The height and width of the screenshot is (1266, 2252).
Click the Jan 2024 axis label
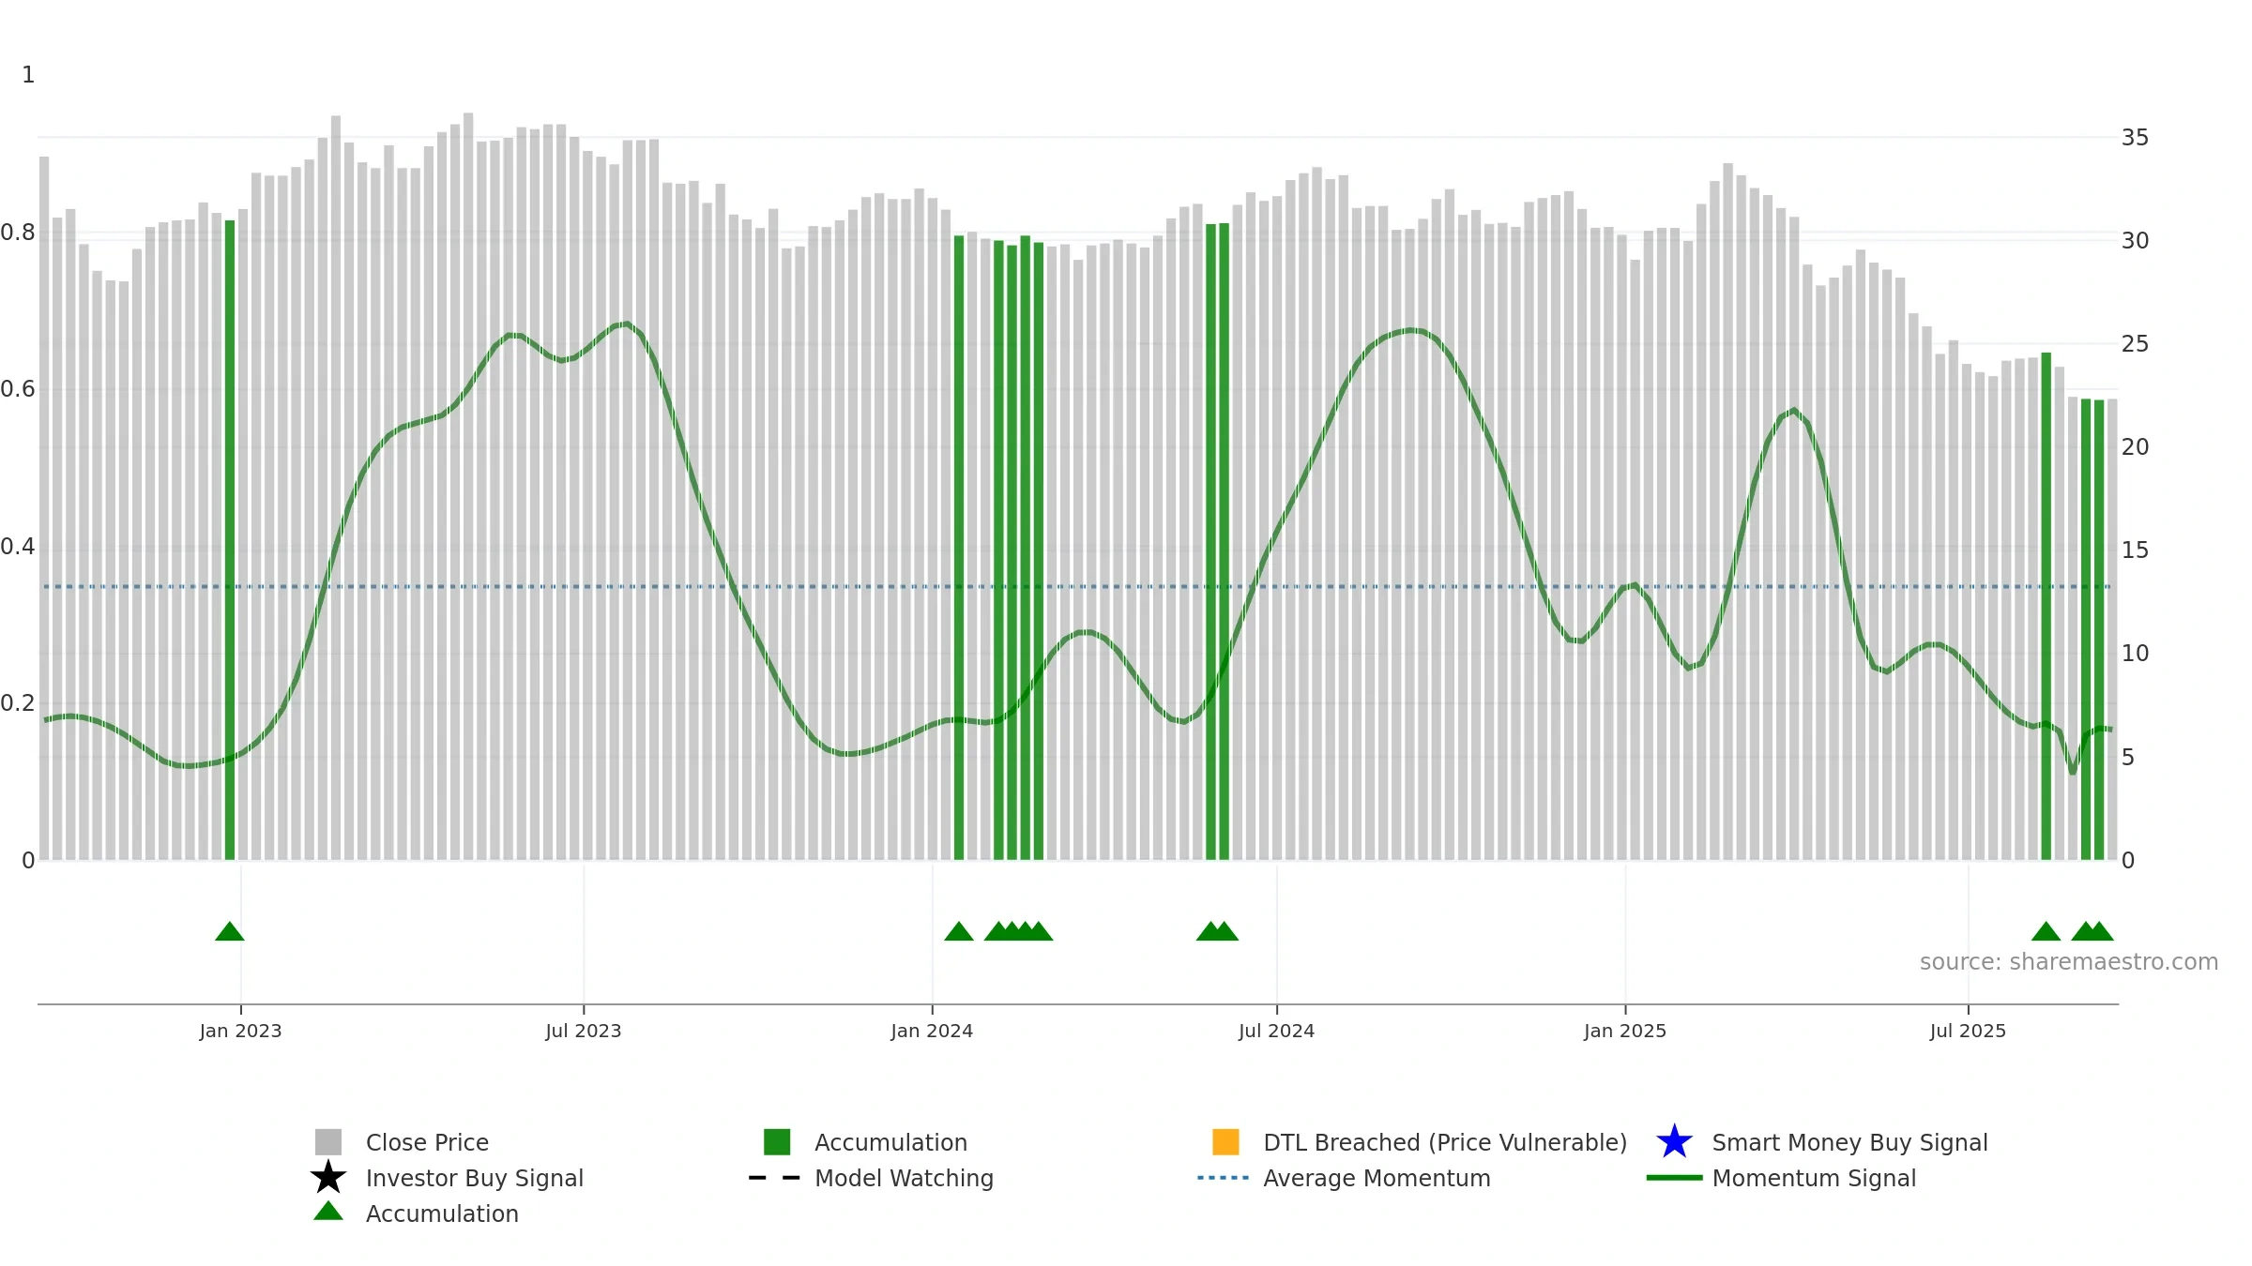(932, 1032)
